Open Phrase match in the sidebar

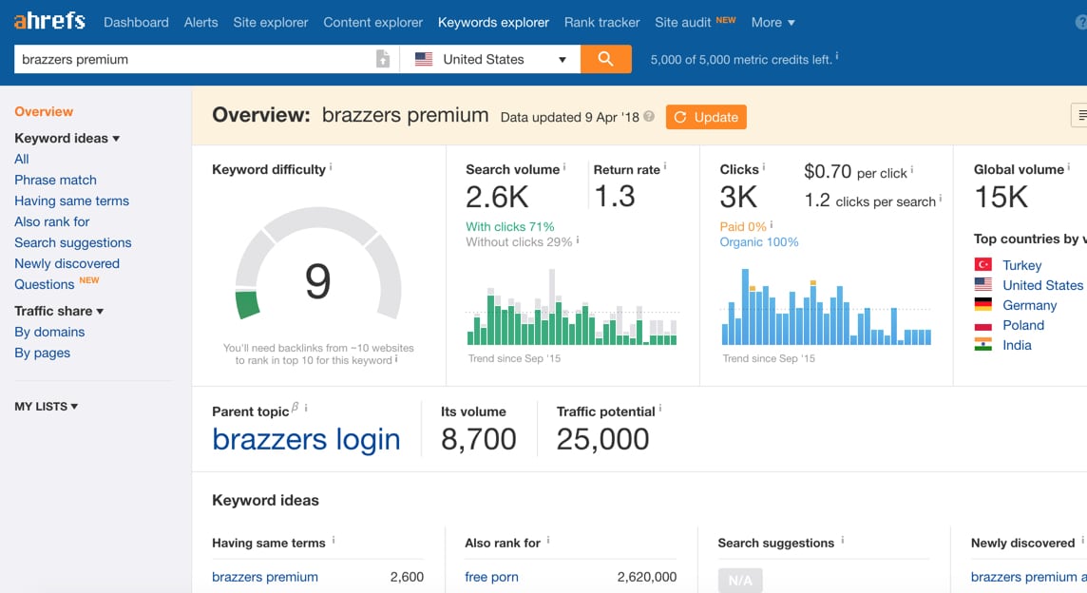click(55, 180)
